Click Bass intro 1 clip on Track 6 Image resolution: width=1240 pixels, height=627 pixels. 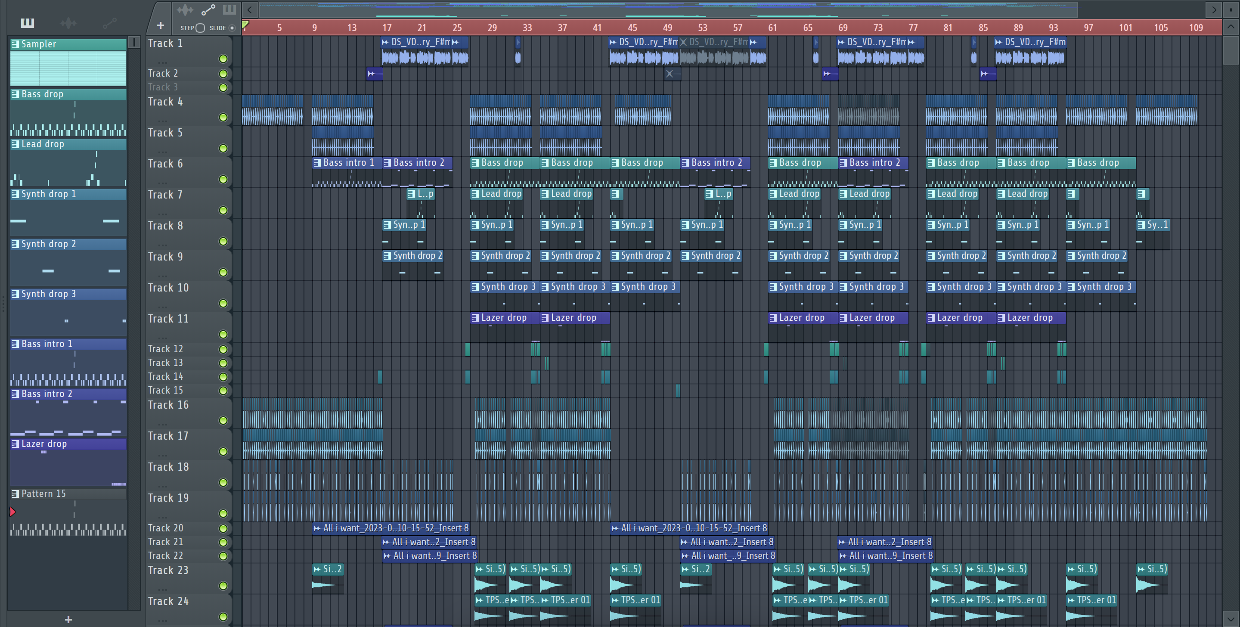(x=347, y=172)
